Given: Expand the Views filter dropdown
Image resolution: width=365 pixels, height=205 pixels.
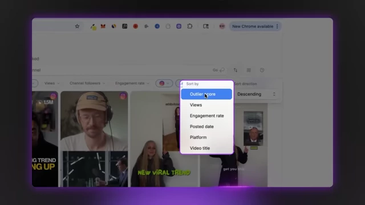Looking at the screenshot, I should (x=52, y=83).
